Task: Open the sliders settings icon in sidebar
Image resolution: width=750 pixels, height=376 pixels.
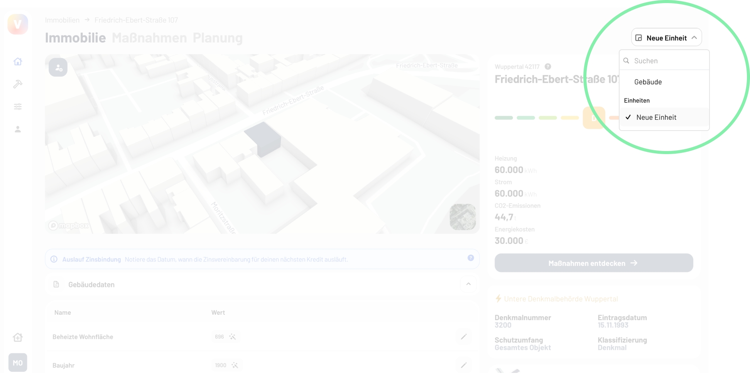Action: (18, 107)
